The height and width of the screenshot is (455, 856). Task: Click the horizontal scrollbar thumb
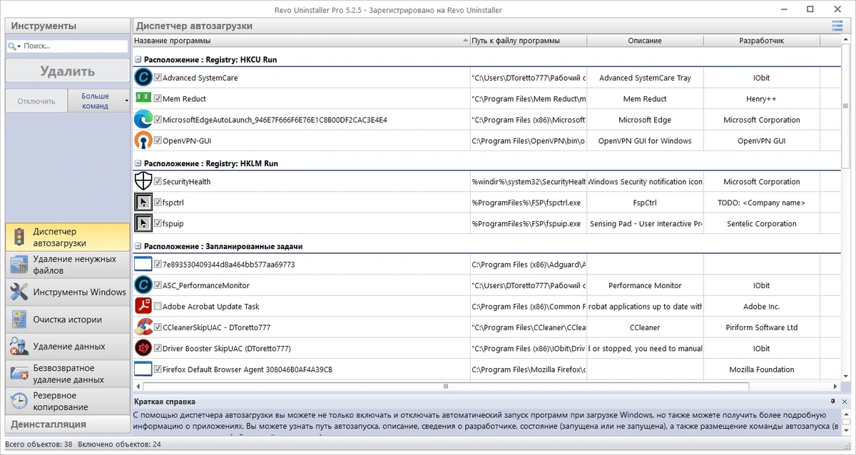[x=445, y=387]
